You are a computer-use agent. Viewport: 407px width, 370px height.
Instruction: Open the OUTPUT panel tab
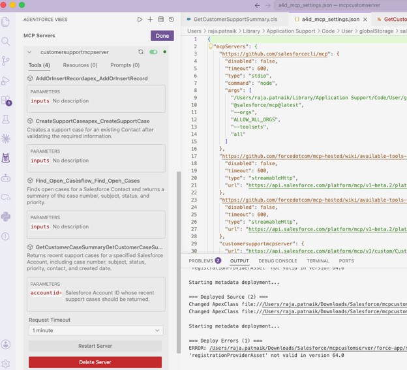(239, 261)
